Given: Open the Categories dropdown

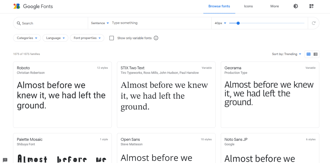Looking at the screenshot, I should point(27,38).
